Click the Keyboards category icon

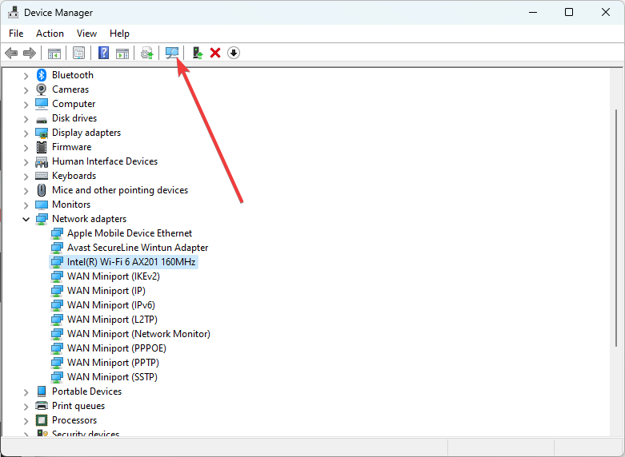click(42, 176)
